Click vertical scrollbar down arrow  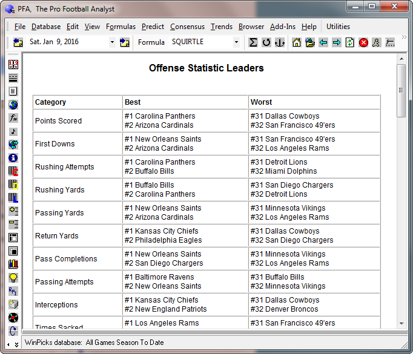(x=401, y=324)
